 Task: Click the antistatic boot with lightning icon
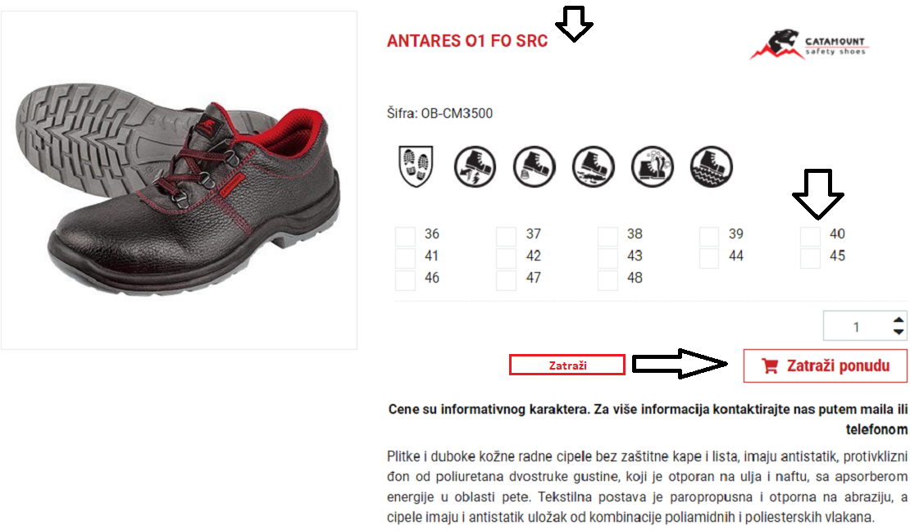coord(475,167)
